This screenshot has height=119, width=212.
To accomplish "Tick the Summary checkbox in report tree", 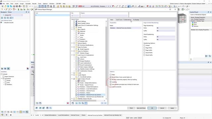I will [77, 81].
